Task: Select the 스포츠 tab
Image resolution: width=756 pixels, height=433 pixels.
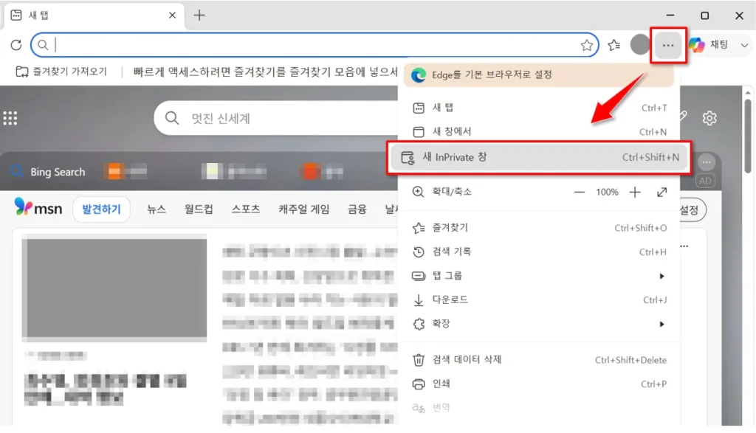Action: [x=245, y=209]
